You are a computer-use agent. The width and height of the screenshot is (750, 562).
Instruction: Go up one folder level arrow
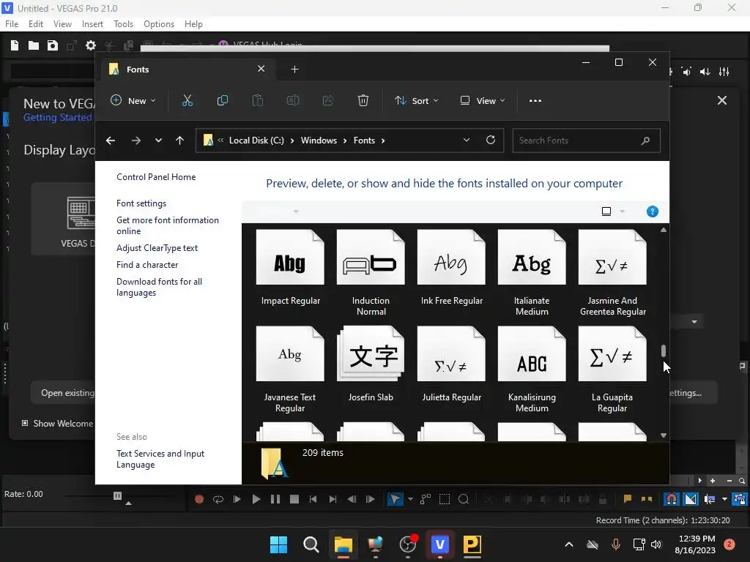(180, 140)
